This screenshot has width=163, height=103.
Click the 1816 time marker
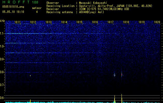click(95, 22)
